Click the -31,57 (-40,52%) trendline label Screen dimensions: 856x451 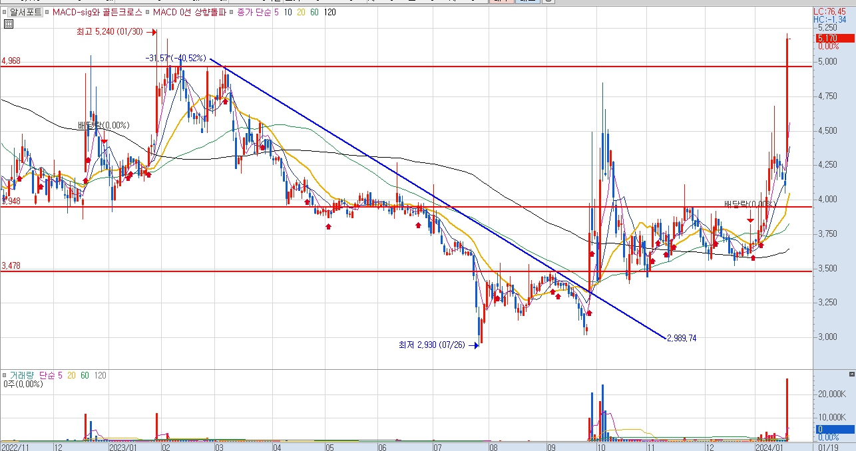(x=176, y=59)
